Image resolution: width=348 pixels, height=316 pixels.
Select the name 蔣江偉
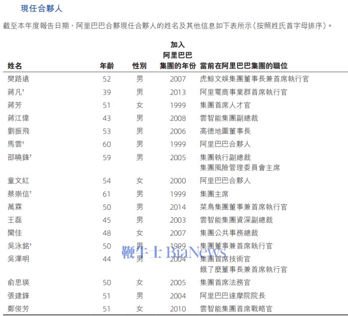click(x=18, y=118)
